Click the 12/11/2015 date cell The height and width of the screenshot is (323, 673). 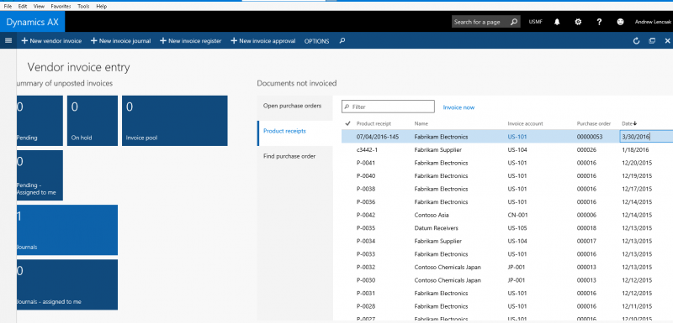[637, 306]
